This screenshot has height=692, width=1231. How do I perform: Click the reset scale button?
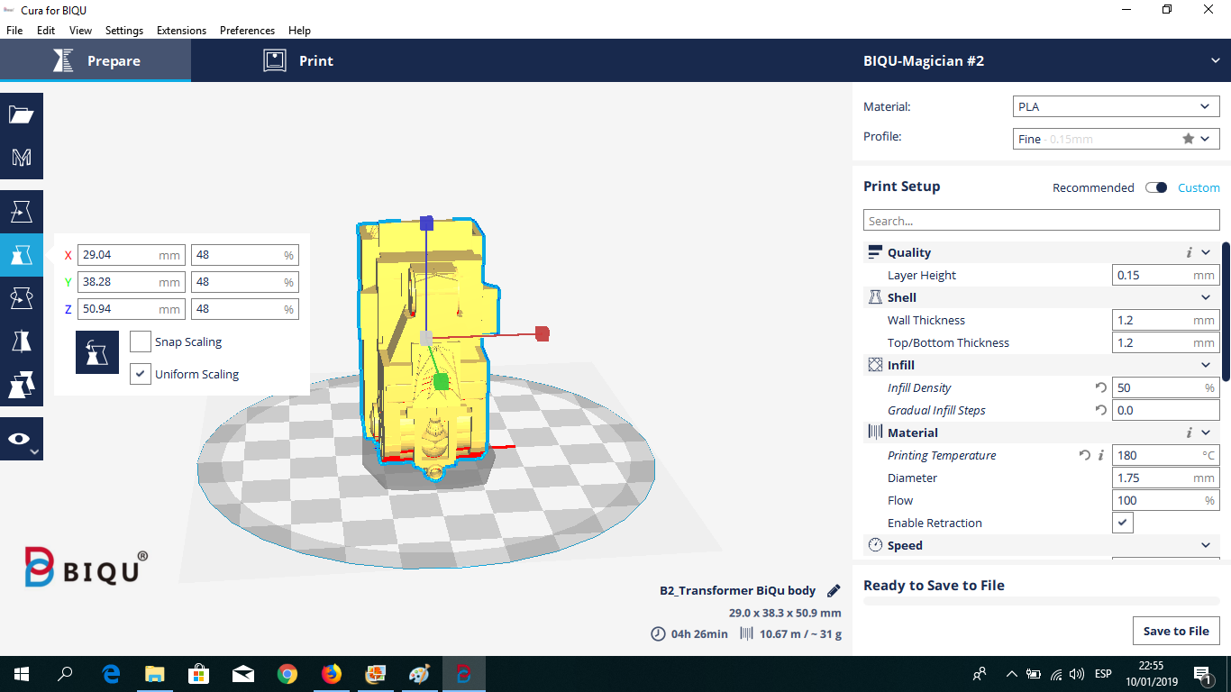click(x=97, y=352)
